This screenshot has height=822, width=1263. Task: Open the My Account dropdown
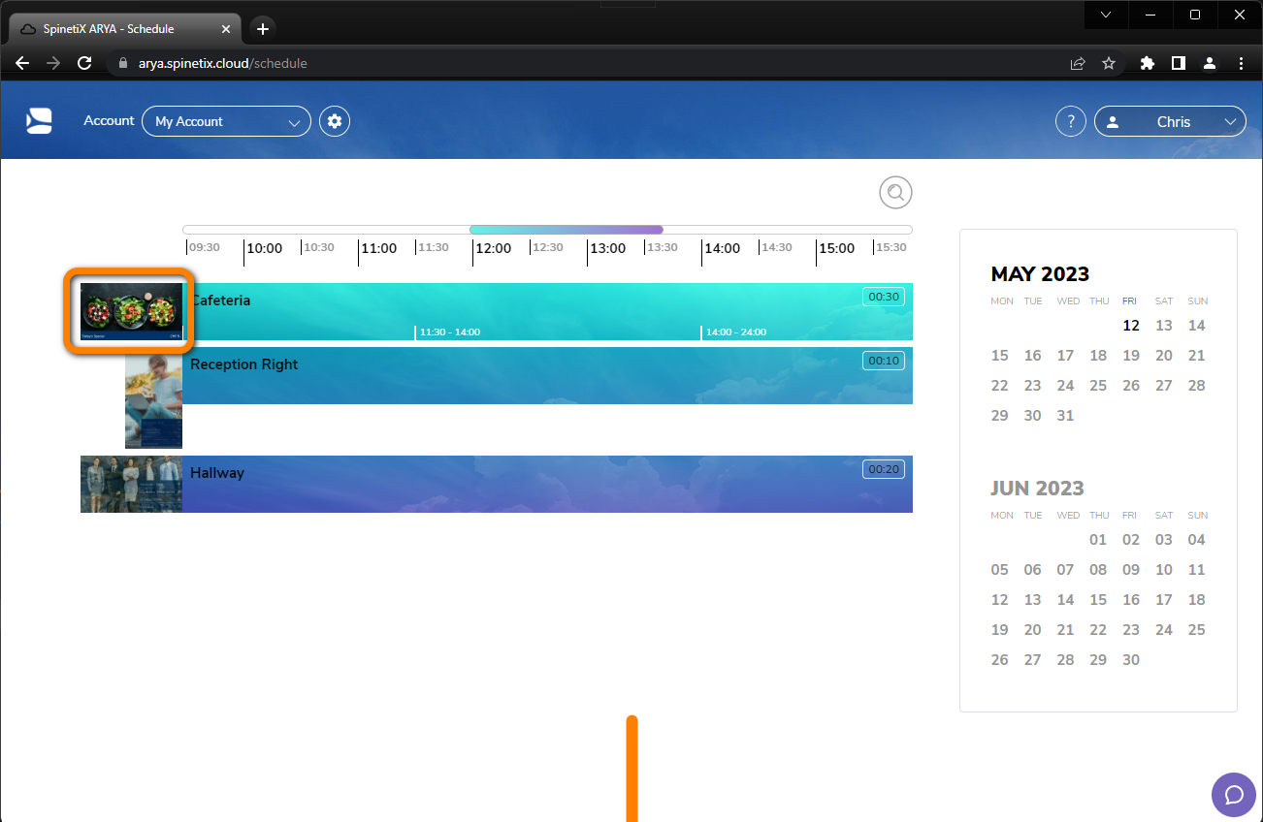226,121
